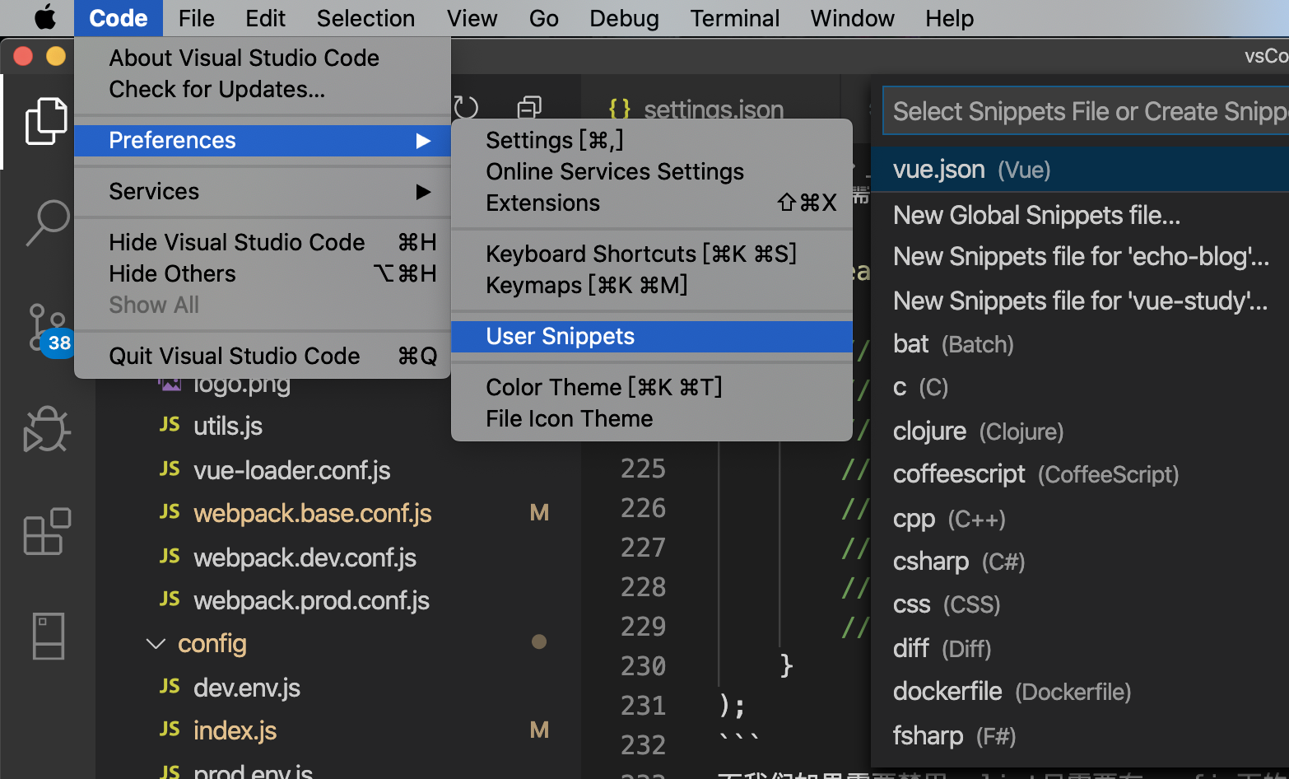
Task: Click the red close window button
Action: 23,56
